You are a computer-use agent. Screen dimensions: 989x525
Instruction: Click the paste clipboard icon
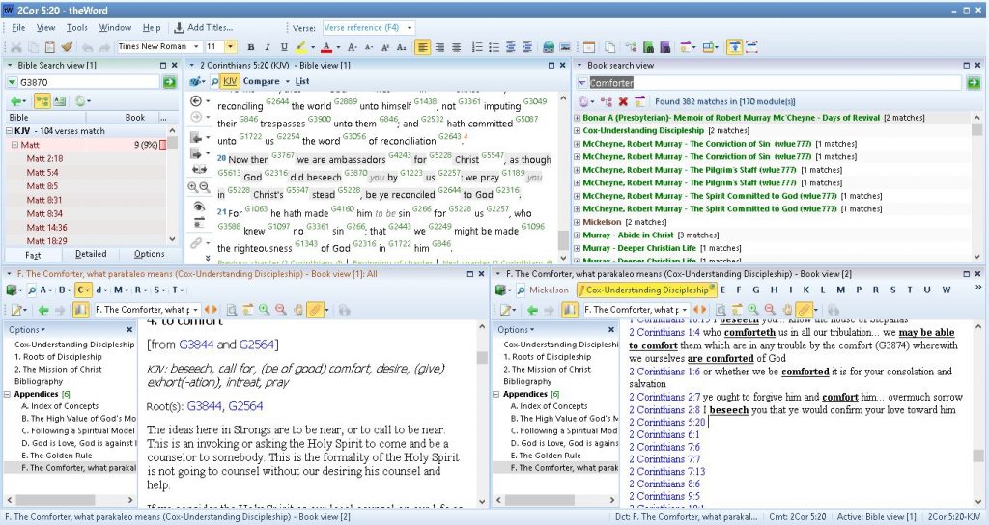point(50,46)
